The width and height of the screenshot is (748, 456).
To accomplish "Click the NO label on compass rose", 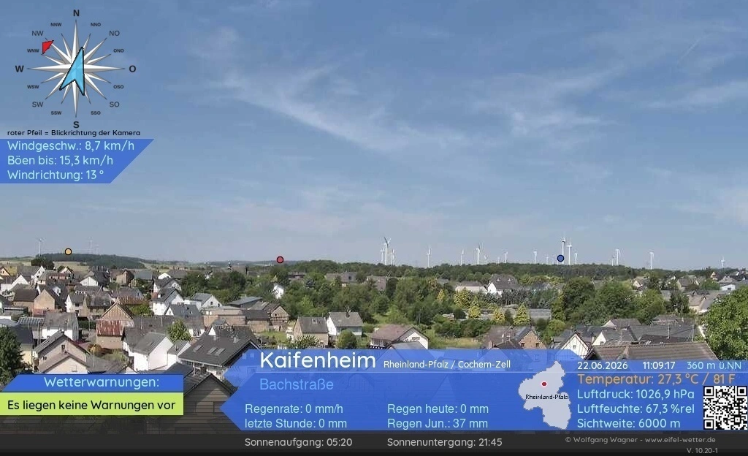I will tap(115, 34).
